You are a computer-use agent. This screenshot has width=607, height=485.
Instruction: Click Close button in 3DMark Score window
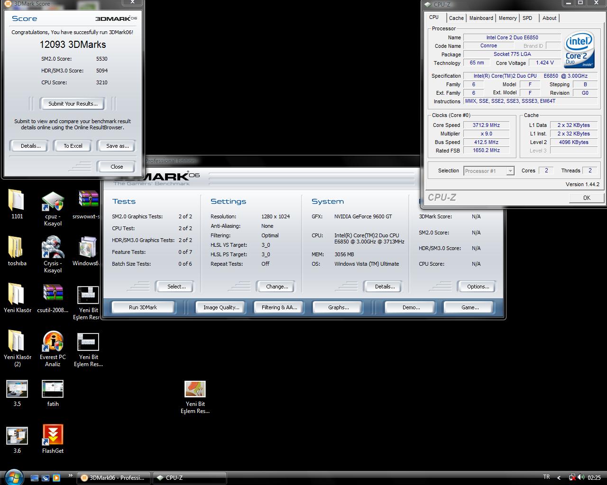[117, 167]
